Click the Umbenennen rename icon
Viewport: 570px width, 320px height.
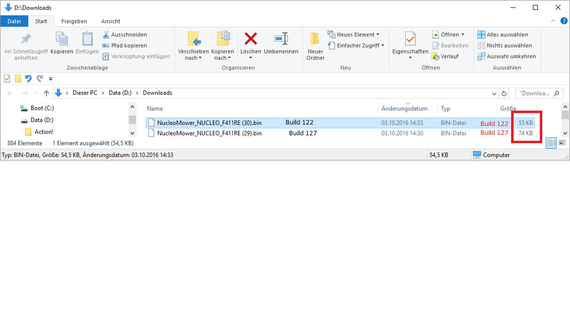tap(281, 39)
